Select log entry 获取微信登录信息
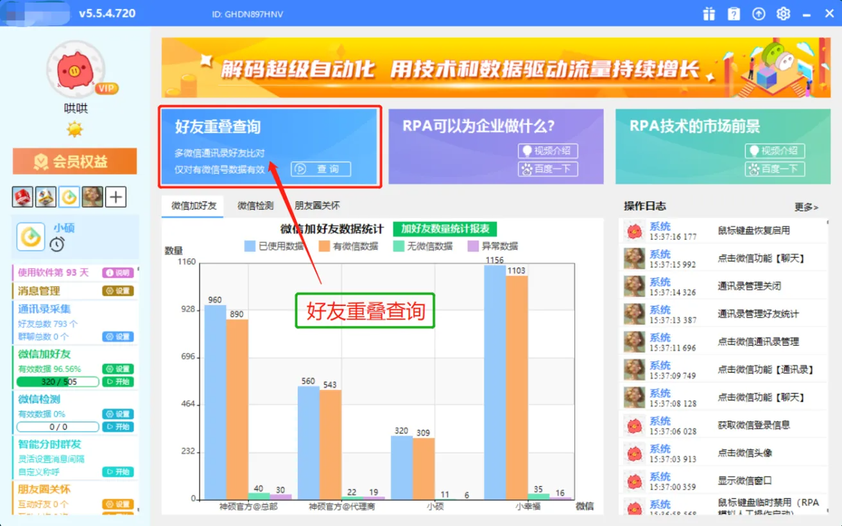842x526 pixels. pos(723,425)
